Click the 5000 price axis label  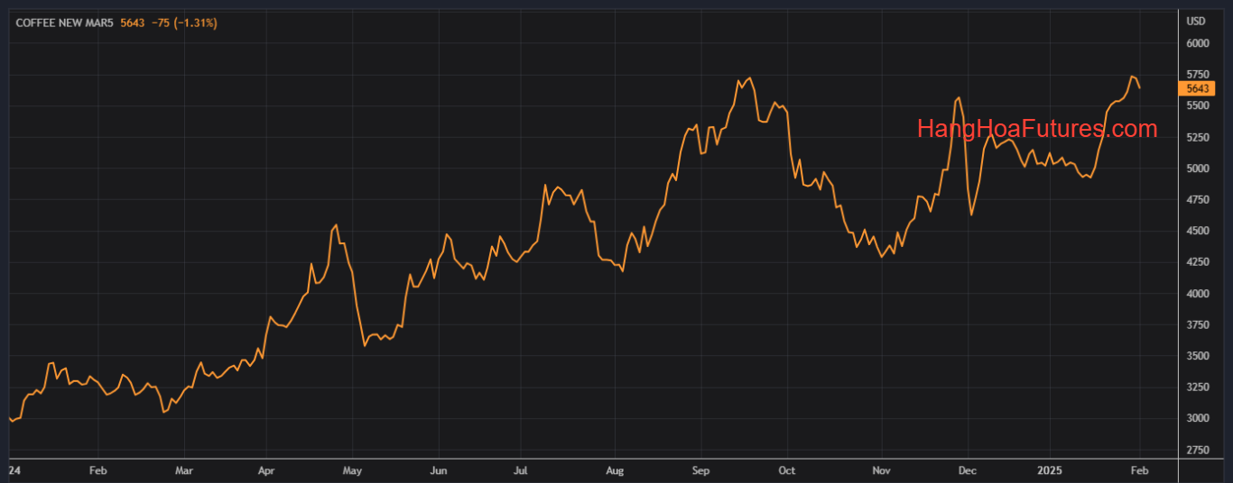click(x=1198, y=169)
